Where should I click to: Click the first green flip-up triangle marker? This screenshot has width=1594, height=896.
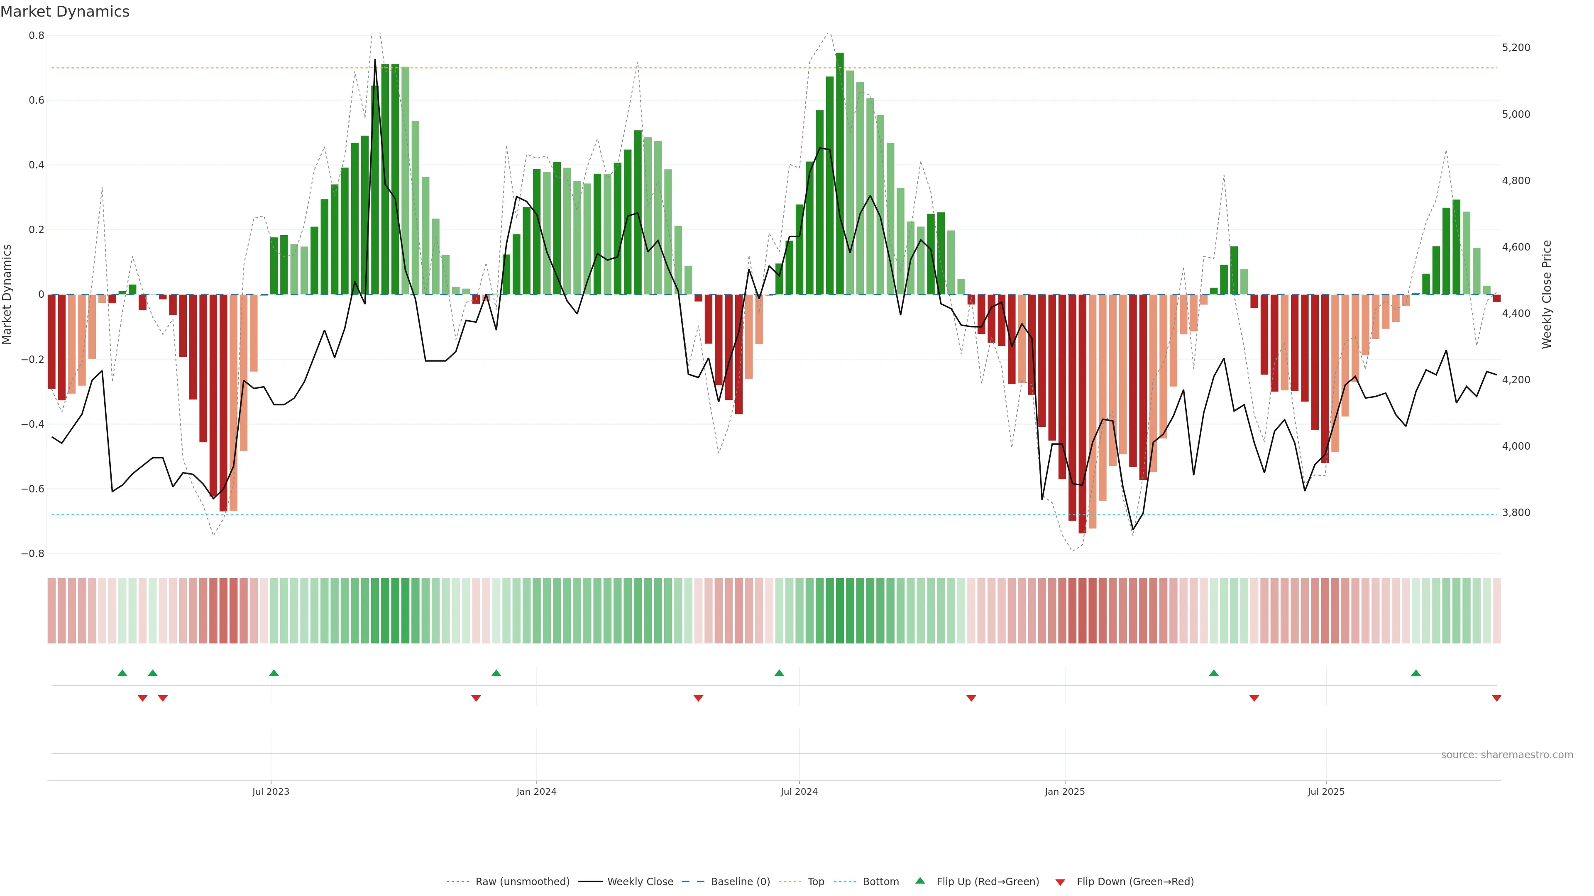(122, 673)
